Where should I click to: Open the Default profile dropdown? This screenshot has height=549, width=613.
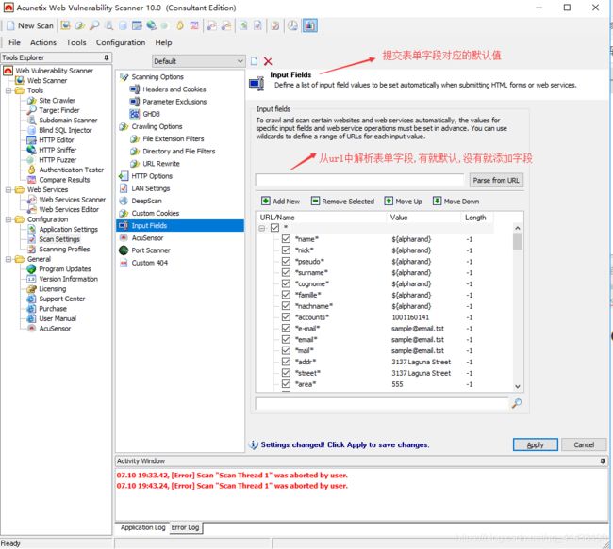[199, 61]
